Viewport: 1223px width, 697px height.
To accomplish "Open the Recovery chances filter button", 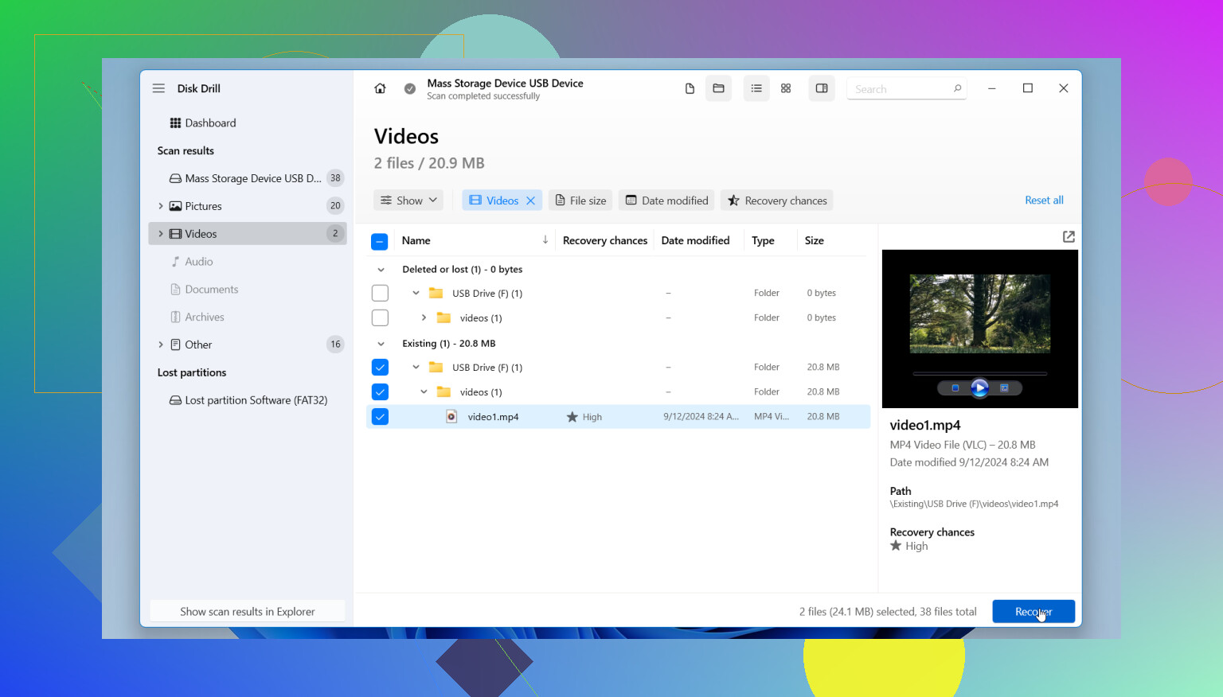I will click(777, 201).
